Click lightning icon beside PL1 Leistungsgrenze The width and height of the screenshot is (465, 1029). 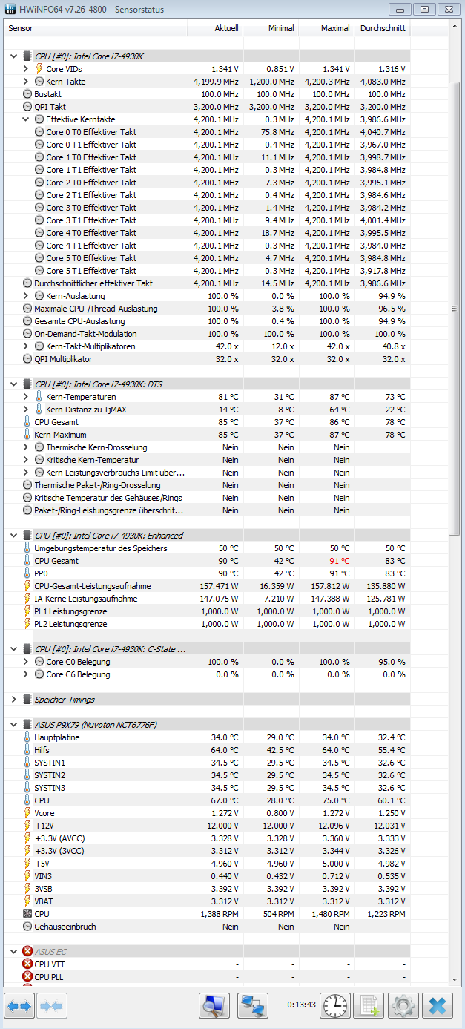[27, 611]
